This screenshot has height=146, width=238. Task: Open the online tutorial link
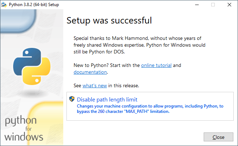pos(156,66)
